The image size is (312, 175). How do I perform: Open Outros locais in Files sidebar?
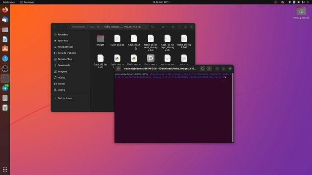point(70,98)
